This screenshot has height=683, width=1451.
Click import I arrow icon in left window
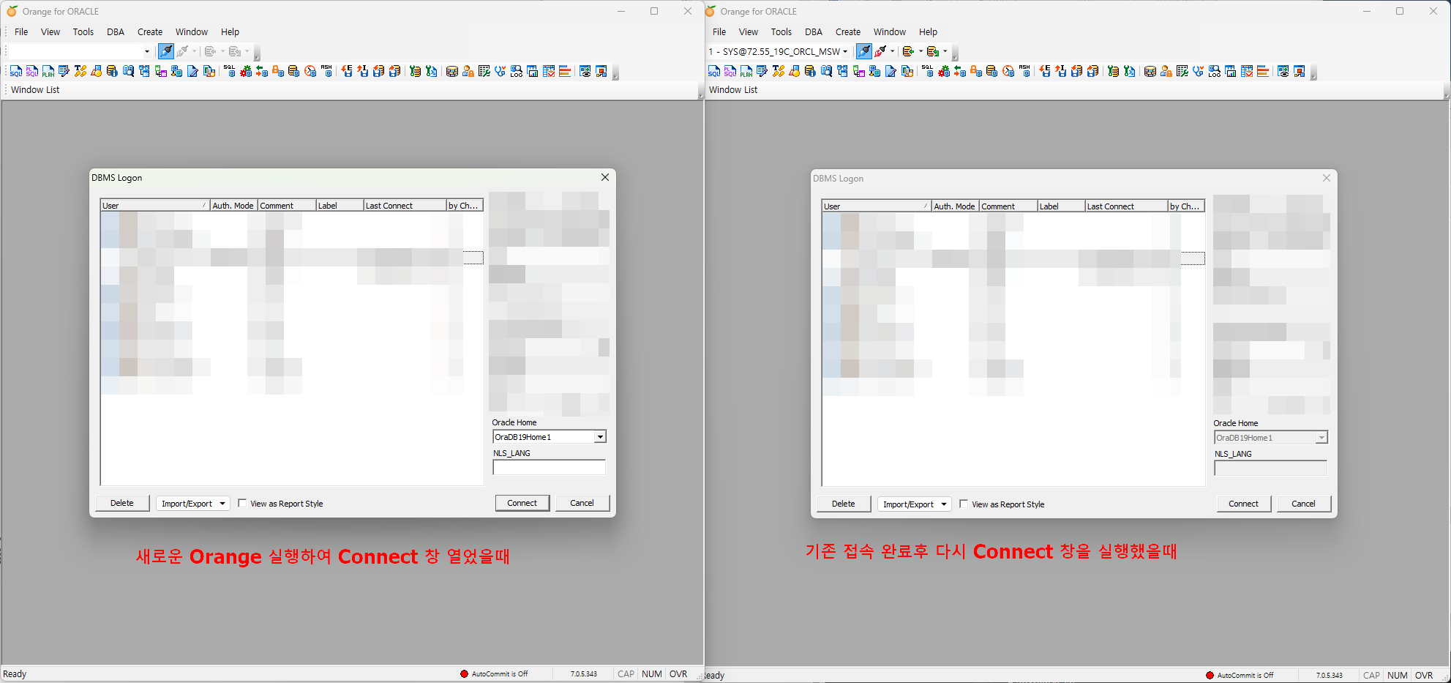point(363,71)
